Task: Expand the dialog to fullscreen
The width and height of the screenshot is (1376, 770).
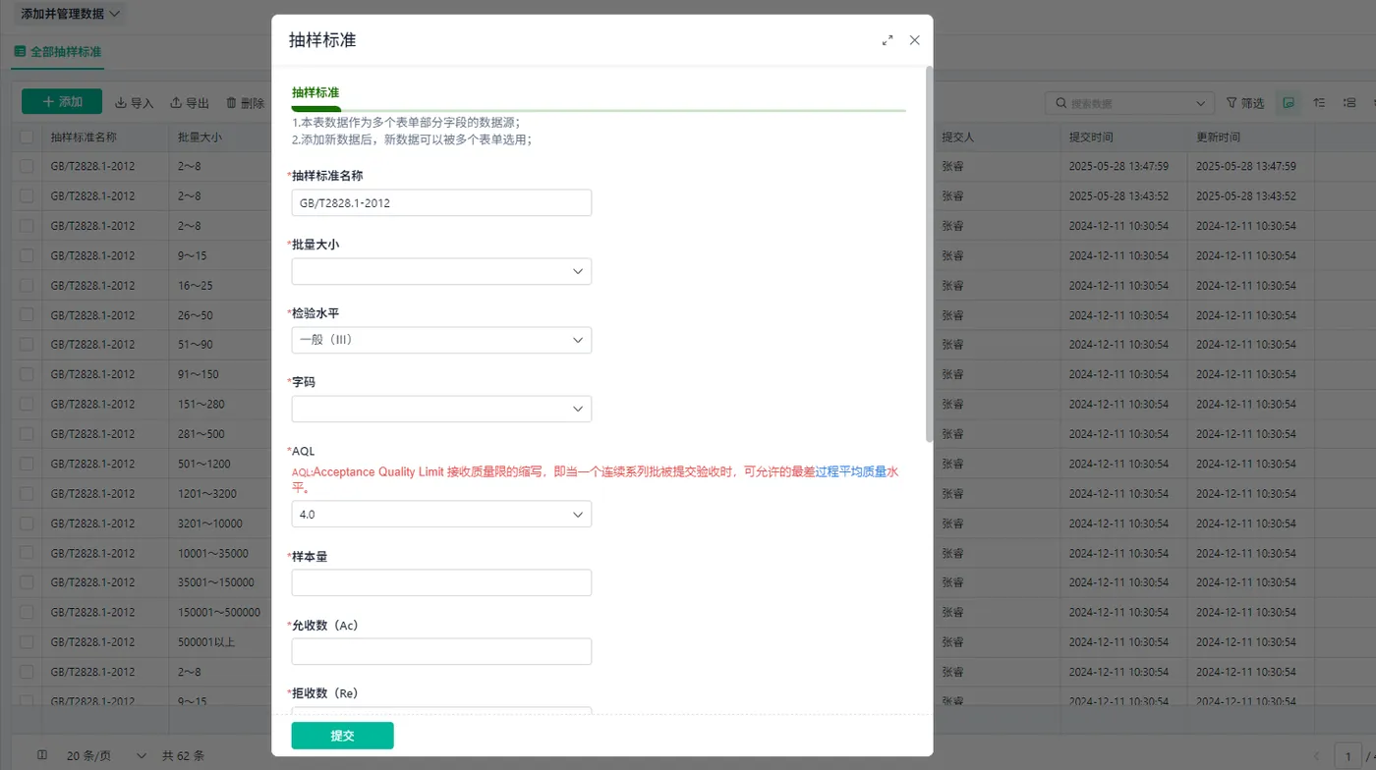Action: [888, 40]
